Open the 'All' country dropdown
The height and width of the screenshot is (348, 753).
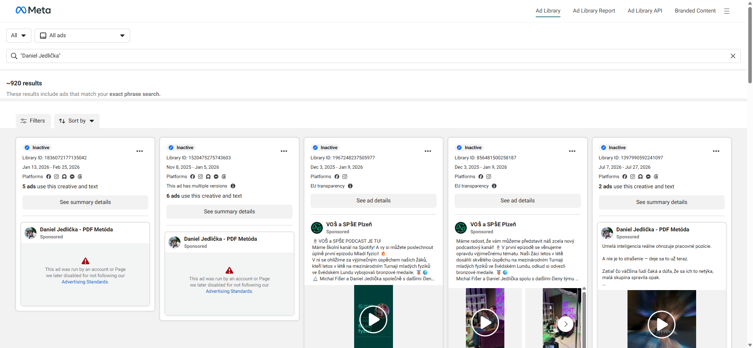pyautogui.click(x=19, y=36)
